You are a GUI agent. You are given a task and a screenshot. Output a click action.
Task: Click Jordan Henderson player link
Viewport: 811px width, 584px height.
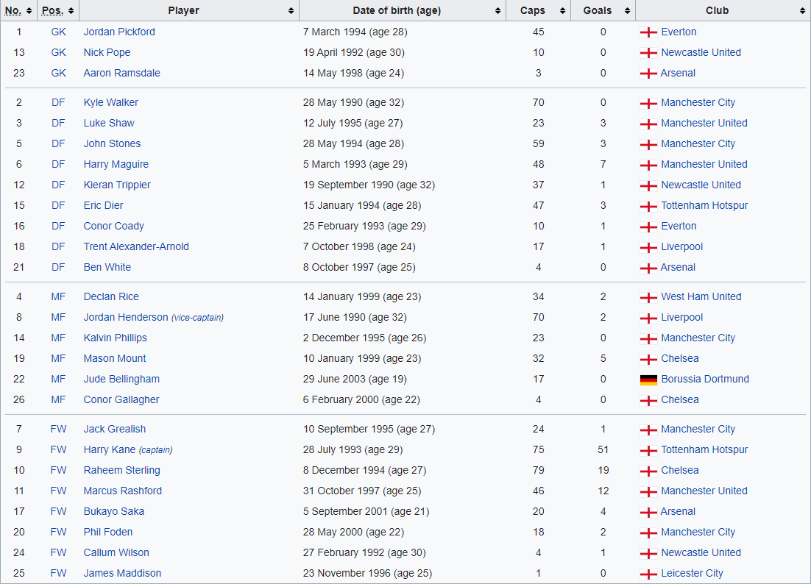[125, 317]
